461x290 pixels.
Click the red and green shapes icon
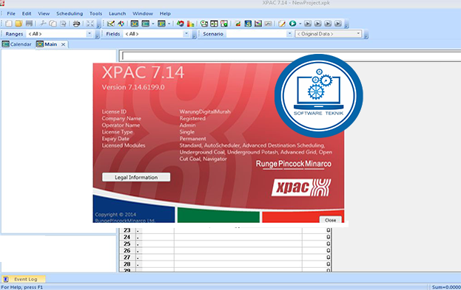(x=181, y=24)
